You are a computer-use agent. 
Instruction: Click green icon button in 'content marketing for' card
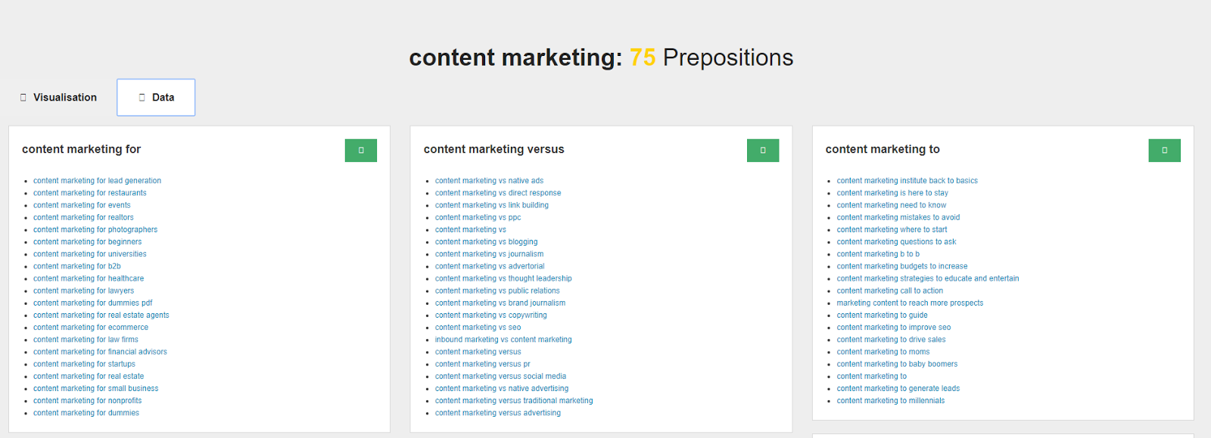(x=361, y=151)
